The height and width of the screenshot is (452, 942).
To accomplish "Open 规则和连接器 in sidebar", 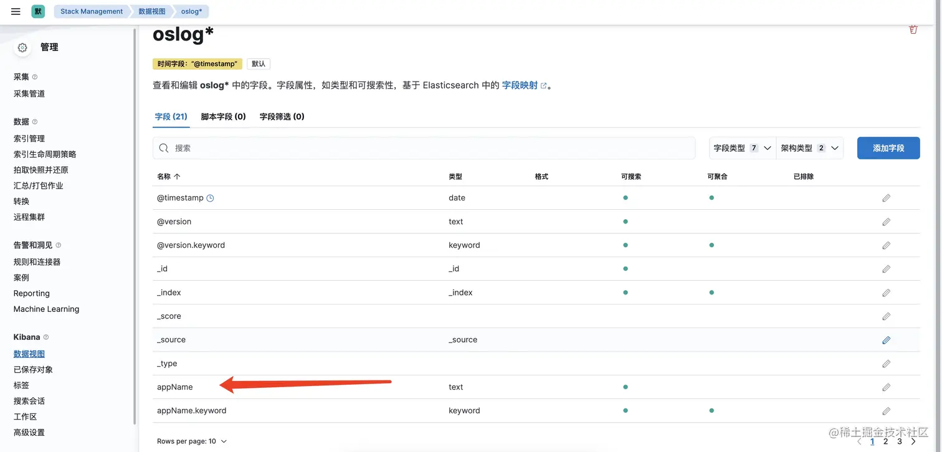I will [x=37, y=262].
